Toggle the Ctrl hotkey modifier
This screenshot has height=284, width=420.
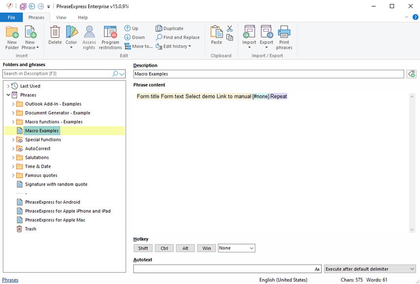[164, 248]
